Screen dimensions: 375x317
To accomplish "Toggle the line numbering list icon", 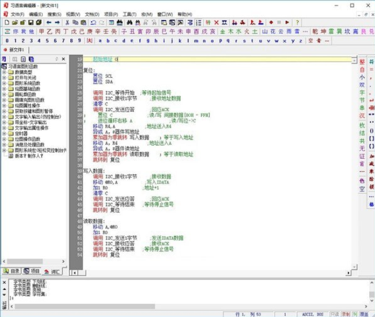I will tap(199, 22).
